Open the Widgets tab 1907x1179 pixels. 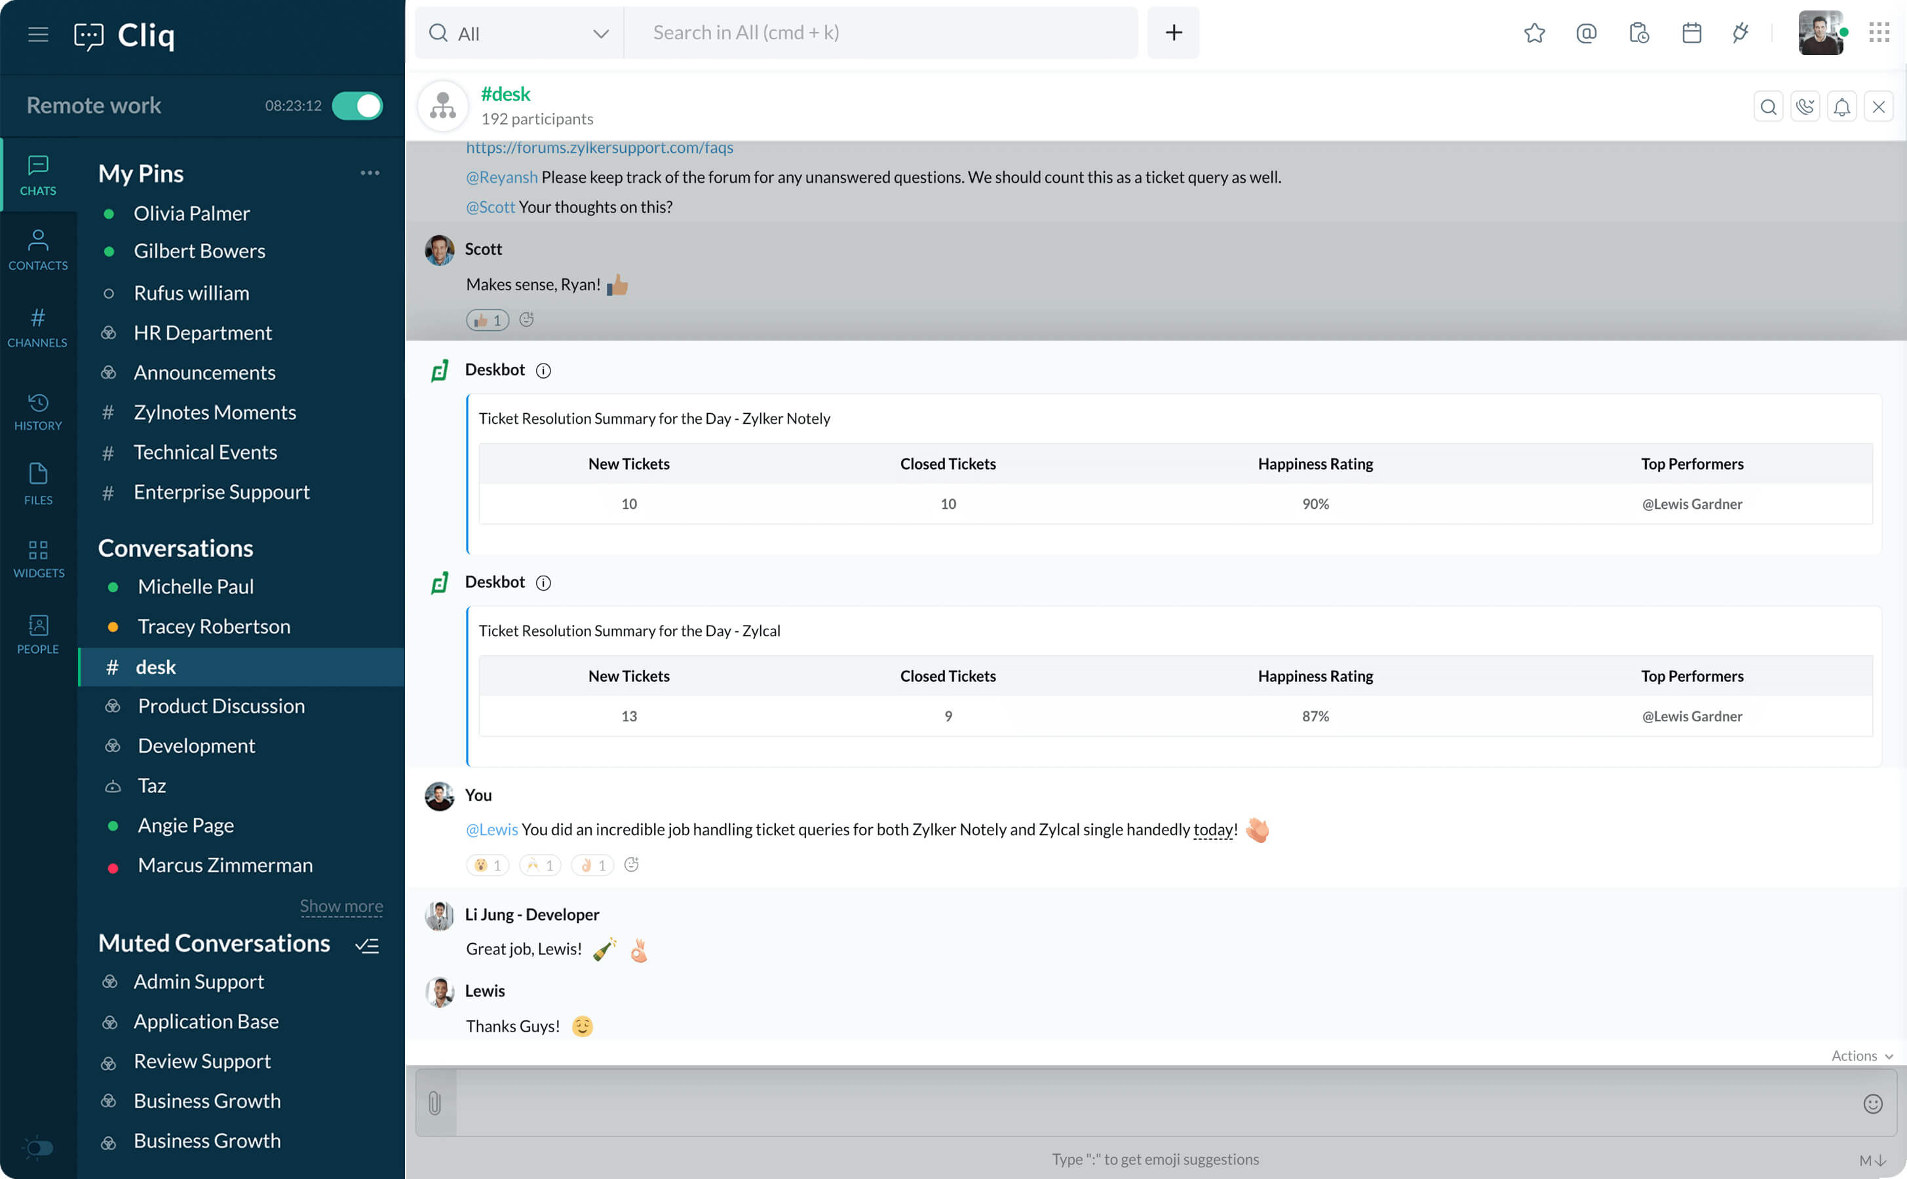point(37,559)
